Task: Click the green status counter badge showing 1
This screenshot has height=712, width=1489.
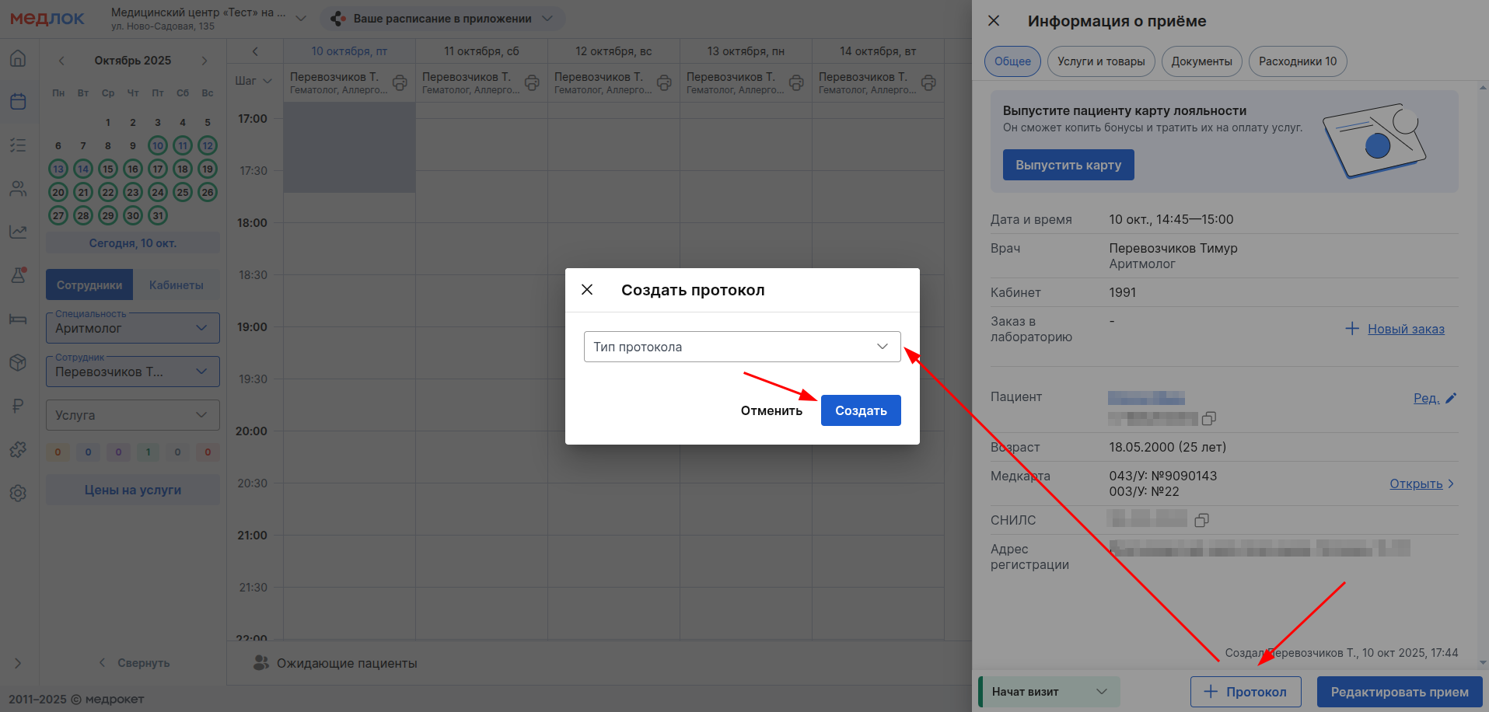Action: point(148,452)
